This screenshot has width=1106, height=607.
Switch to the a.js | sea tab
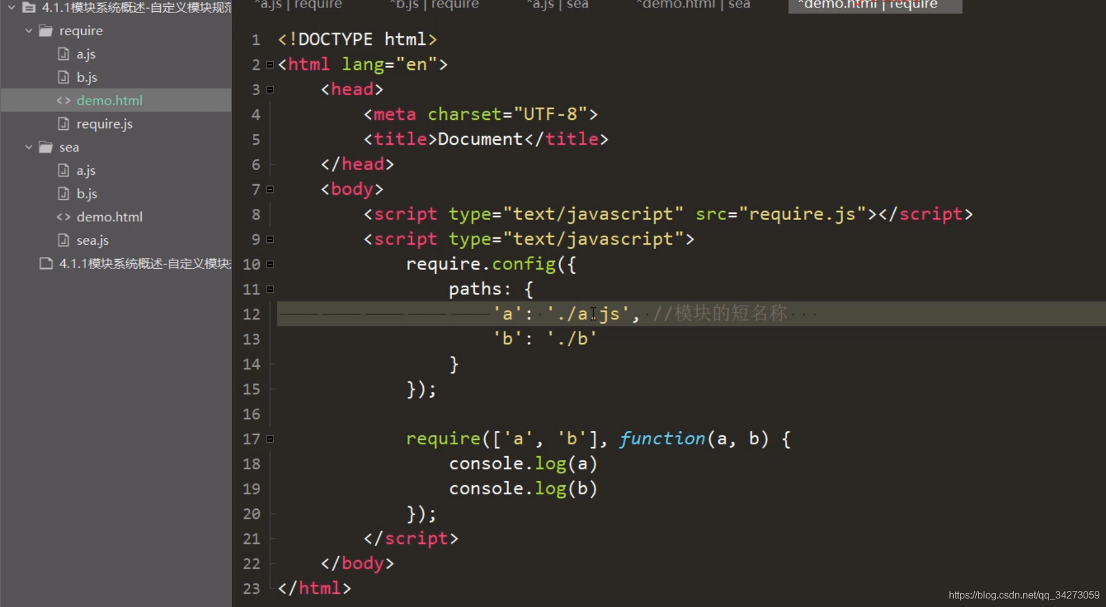(557, 5)
